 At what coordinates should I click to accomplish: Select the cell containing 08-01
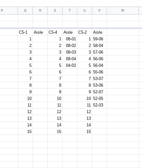(x=70, y=39)
